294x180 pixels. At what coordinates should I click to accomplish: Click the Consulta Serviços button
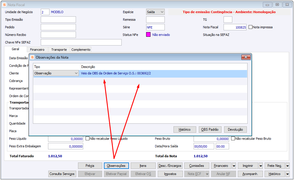tap(62, 174)
